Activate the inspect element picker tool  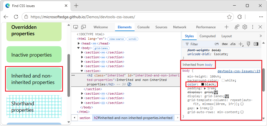click(76, 27)
